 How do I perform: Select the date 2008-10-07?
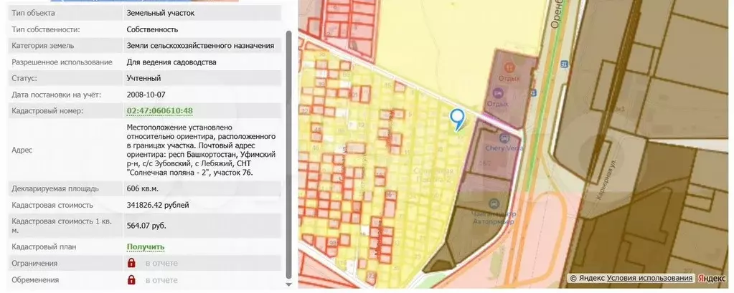146,95
